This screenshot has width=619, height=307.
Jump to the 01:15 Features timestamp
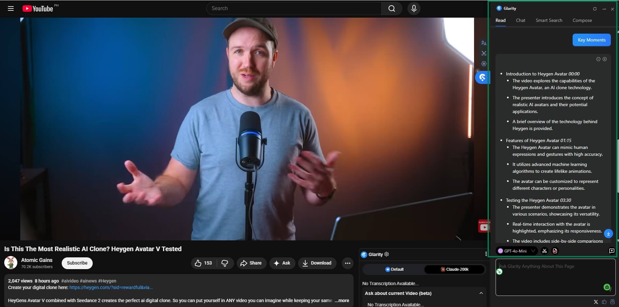tap(566, 140)
